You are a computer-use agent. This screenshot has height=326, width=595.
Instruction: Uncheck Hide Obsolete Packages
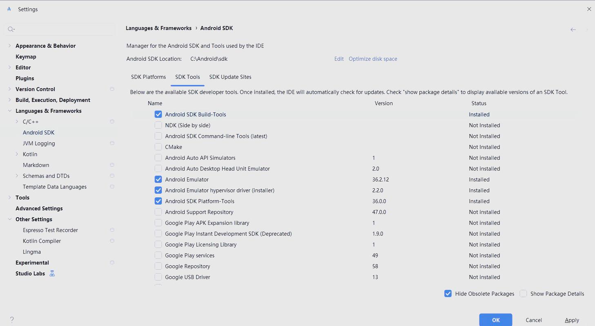(448, 293)
